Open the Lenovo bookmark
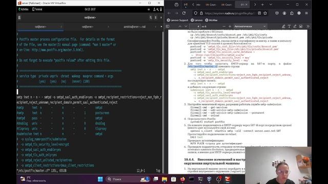This screenshot has width=328, height=184. [x=197, y=20]
